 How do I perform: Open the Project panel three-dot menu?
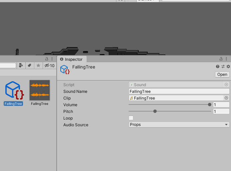point(52,59)
